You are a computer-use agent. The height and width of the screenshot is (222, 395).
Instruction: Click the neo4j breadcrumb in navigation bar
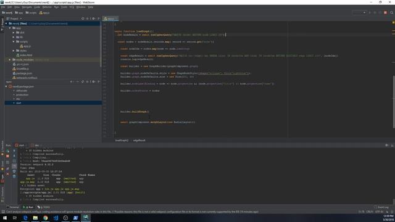point(7,12)
